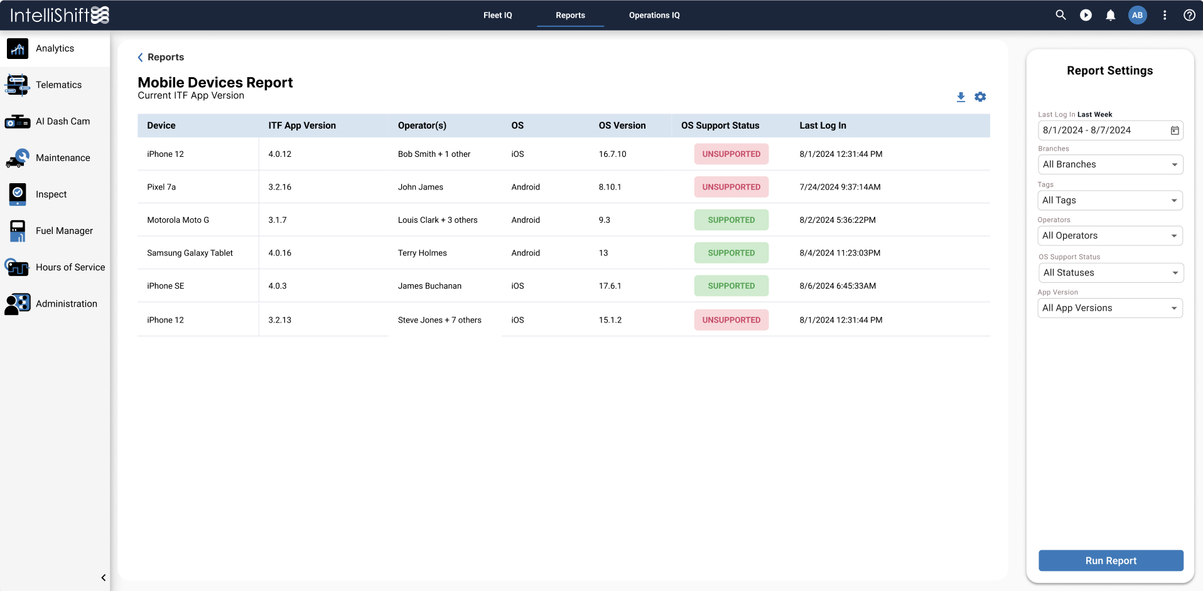
Task: Open the calendar icon for Last Log In
Action: (x=1175, y=130)
